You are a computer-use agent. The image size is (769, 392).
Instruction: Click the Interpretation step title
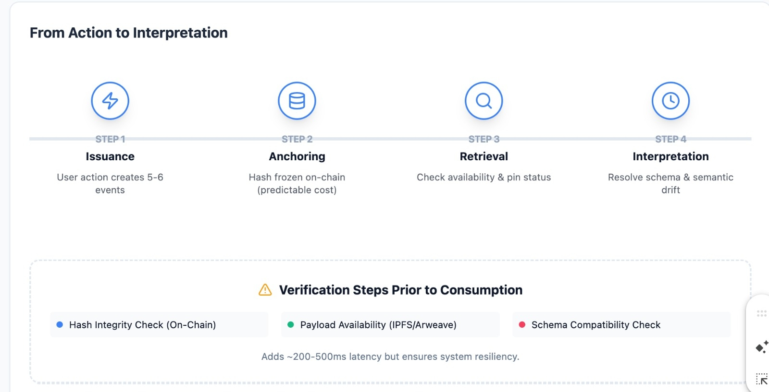[x=670, y=156]
